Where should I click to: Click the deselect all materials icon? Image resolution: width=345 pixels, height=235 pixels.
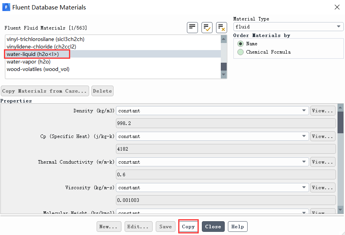(221, 28)
